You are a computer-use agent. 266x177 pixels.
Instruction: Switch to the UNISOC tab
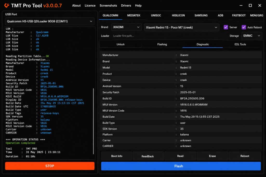[x=156, y=15]
